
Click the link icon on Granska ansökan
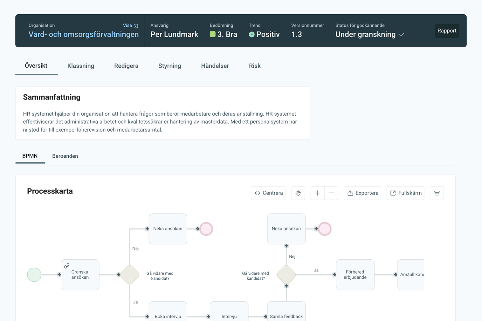[67, 266]
